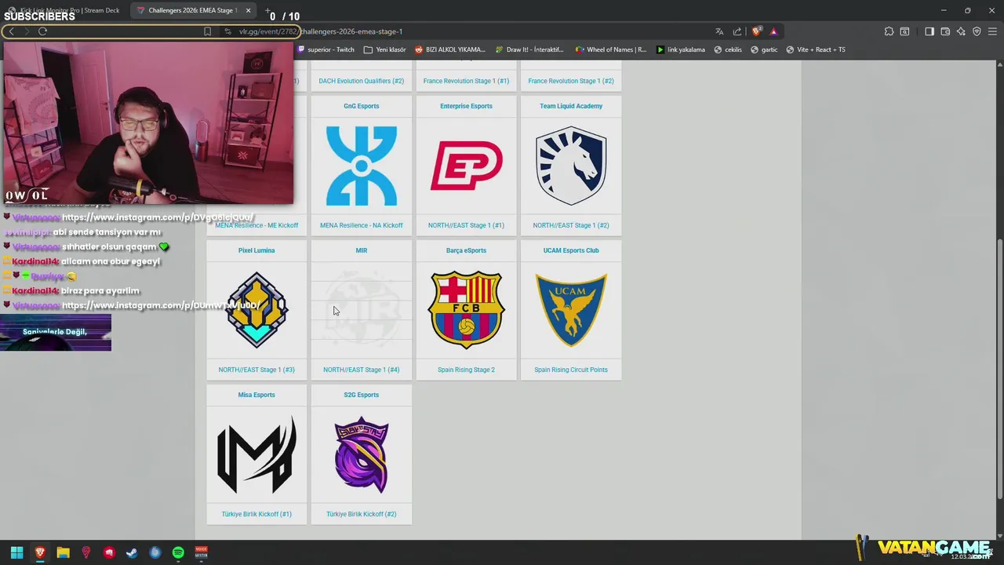Open Windows Start menu
The width and height of the screenshot is (1004, 565).
pos(16,552)
